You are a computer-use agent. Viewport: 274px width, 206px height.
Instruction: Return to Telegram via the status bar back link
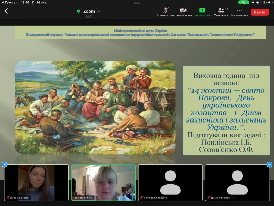click(10, 2)
